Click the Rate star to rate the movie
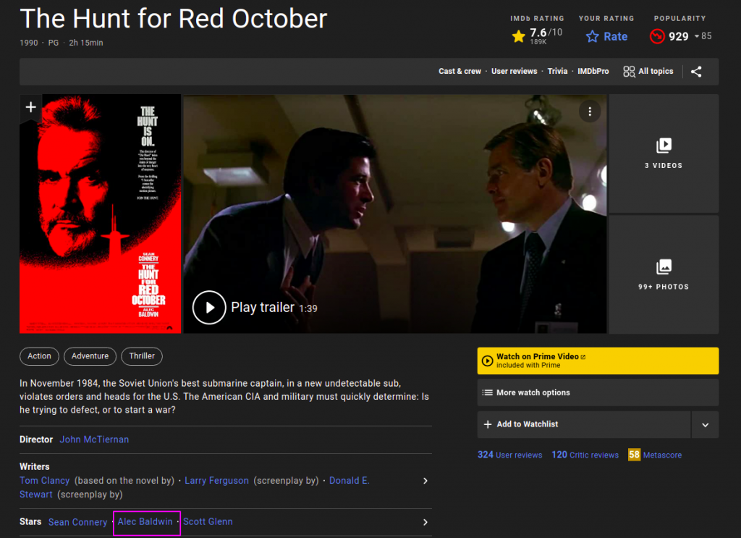This screenshot has width=741, height=538. click(x=593, y=36)
